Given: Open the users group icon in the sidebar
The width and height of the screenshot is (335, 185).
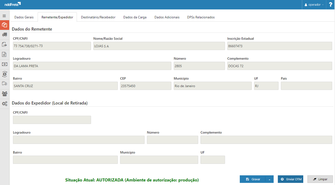Looking at the screenshot, I should pyautogui.click(x=4, y=94).
